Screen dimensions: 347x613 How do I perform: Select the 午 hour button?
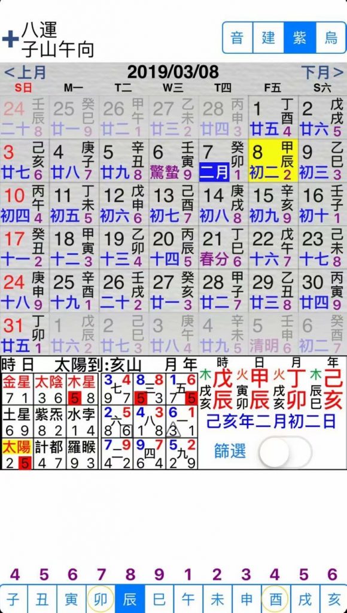(188, 599)
